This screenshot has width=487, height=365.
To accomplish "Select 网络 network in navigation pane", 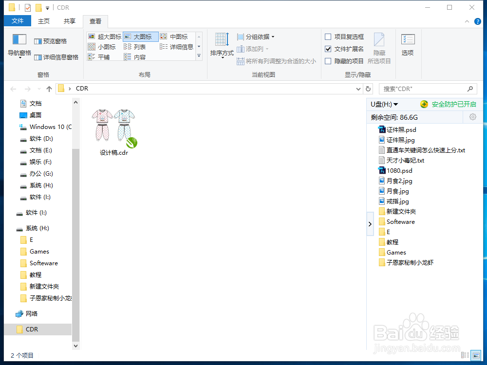I will click(x=27, y=314).
